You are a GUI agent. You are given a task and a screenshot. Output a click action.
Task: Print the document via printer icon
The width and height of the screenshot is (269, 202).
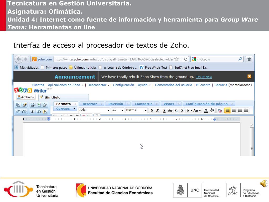pyautogui.click(x=32, y=105)
